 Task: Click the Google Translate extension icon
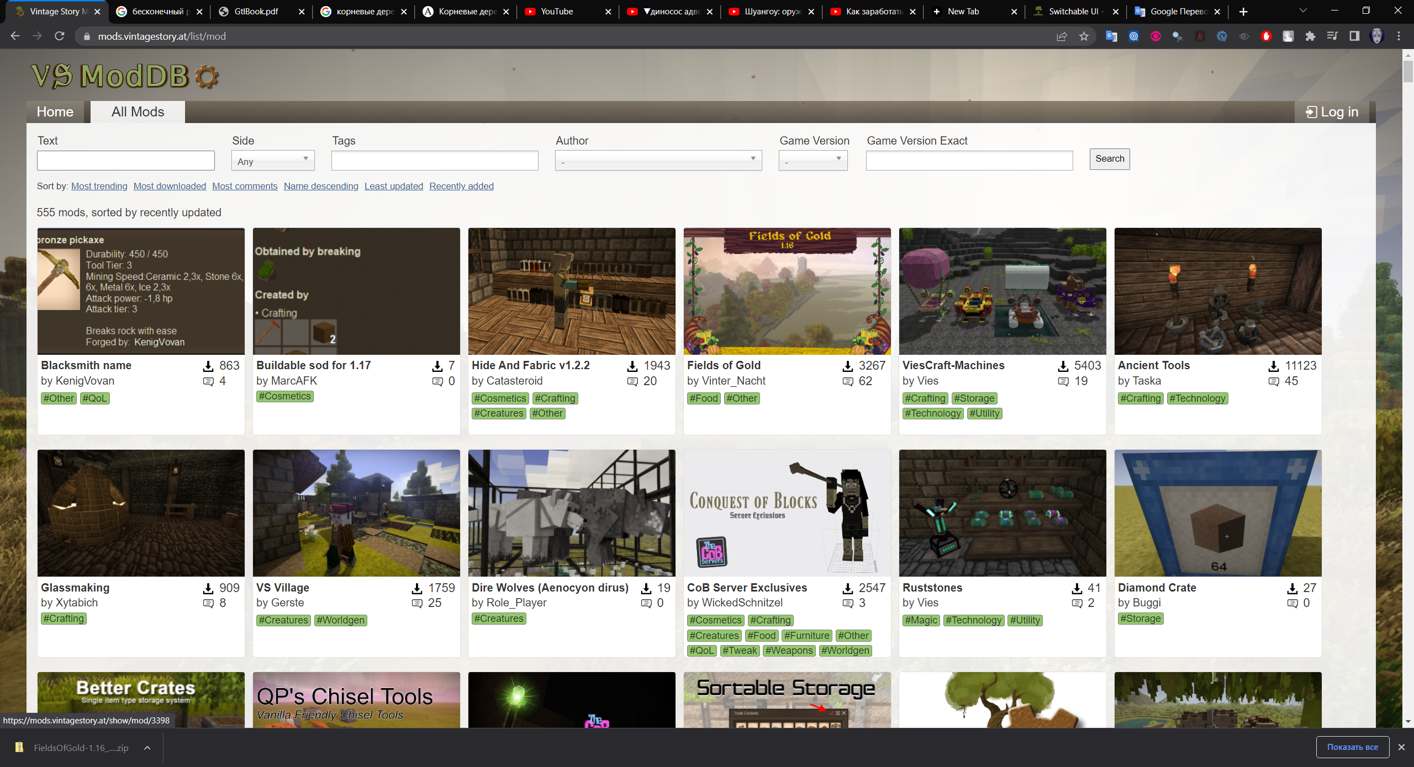(1111, 36)
